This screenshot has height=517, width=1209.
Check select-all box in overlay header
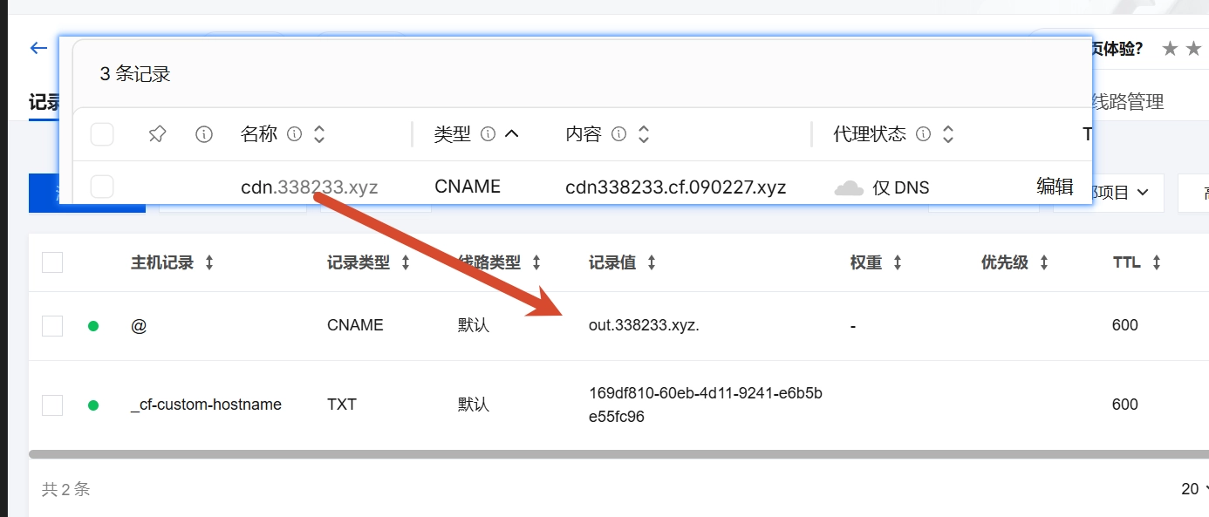(x=102, y=134)
